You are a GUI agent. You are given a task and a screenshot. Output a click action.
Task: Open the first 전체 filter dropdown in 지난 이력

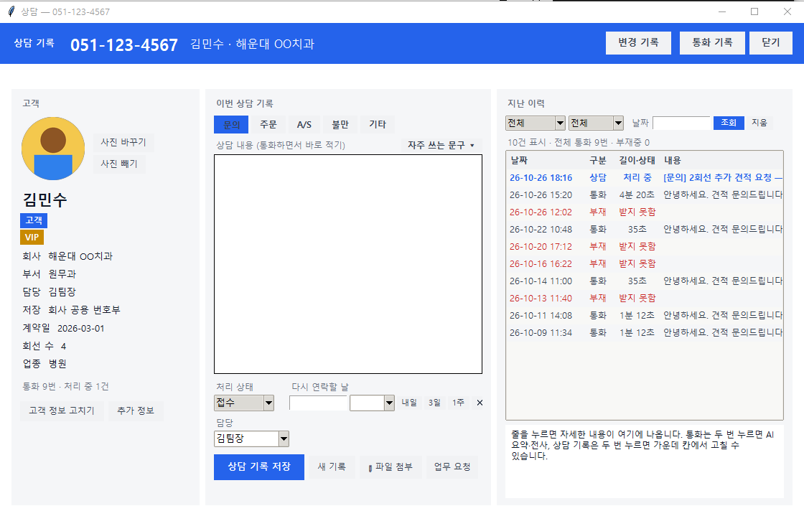tap(536, 123)
